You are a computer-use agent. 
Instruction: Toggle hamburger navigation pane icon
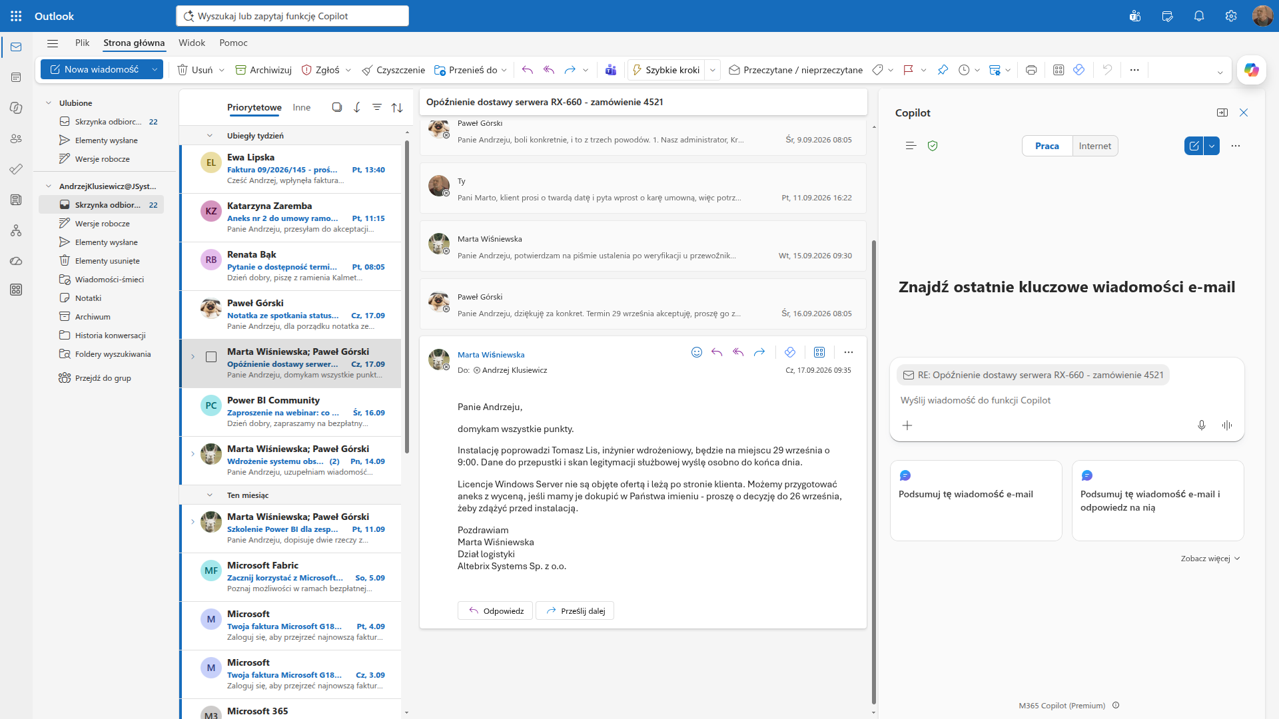coord(53,43)
